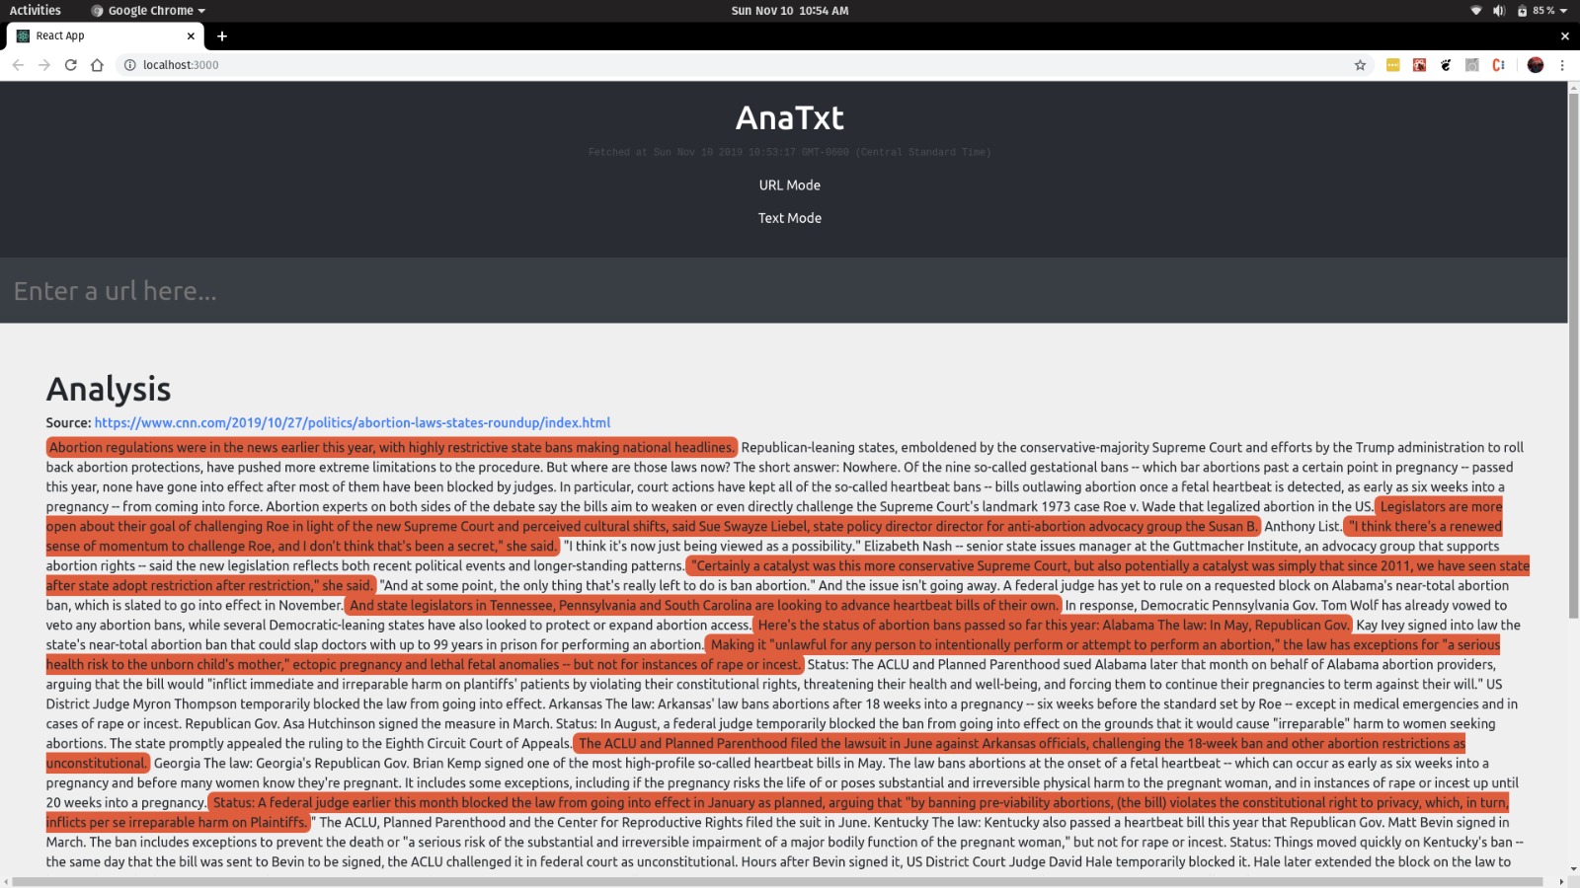1580x888 pixels.
Task: Close the Chrome window with X
Action: pyautogui.click(x=1564, y=36)
